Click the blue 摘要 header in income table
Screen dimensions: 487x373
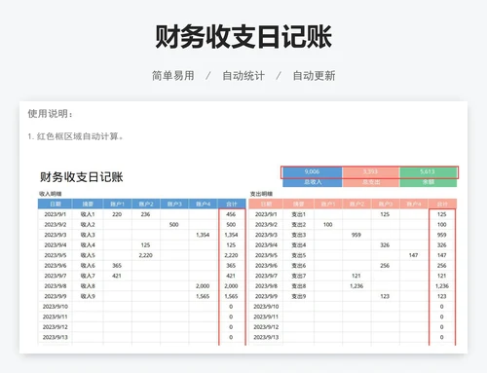tap(88, 204)
